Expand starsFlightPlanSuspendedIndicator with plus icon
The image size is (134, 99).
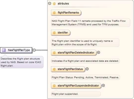(103, 85)
